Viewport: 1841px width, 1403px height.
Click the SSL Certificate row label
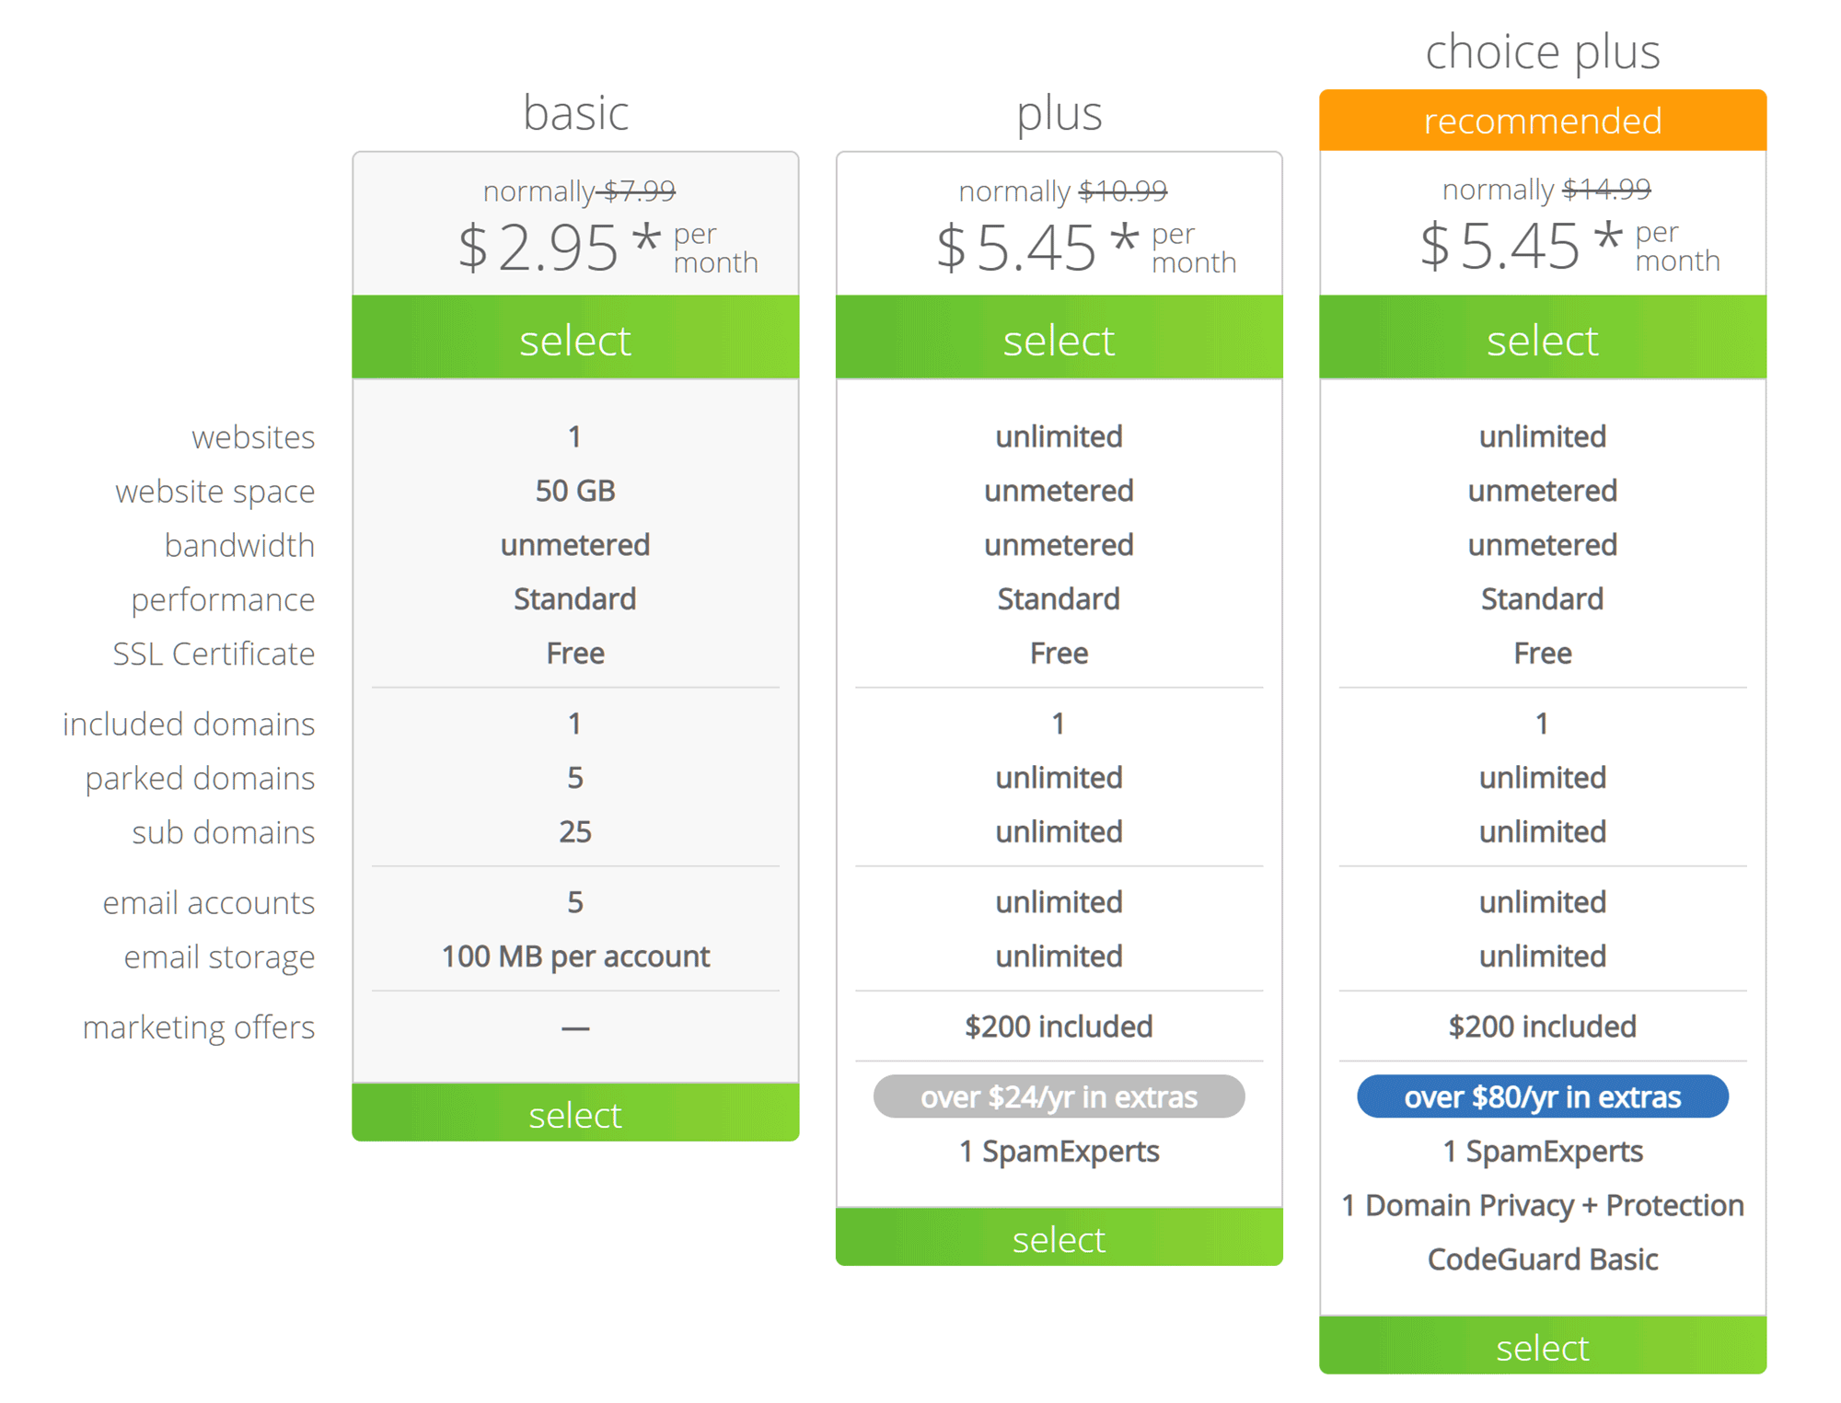[x=212, y=654]
